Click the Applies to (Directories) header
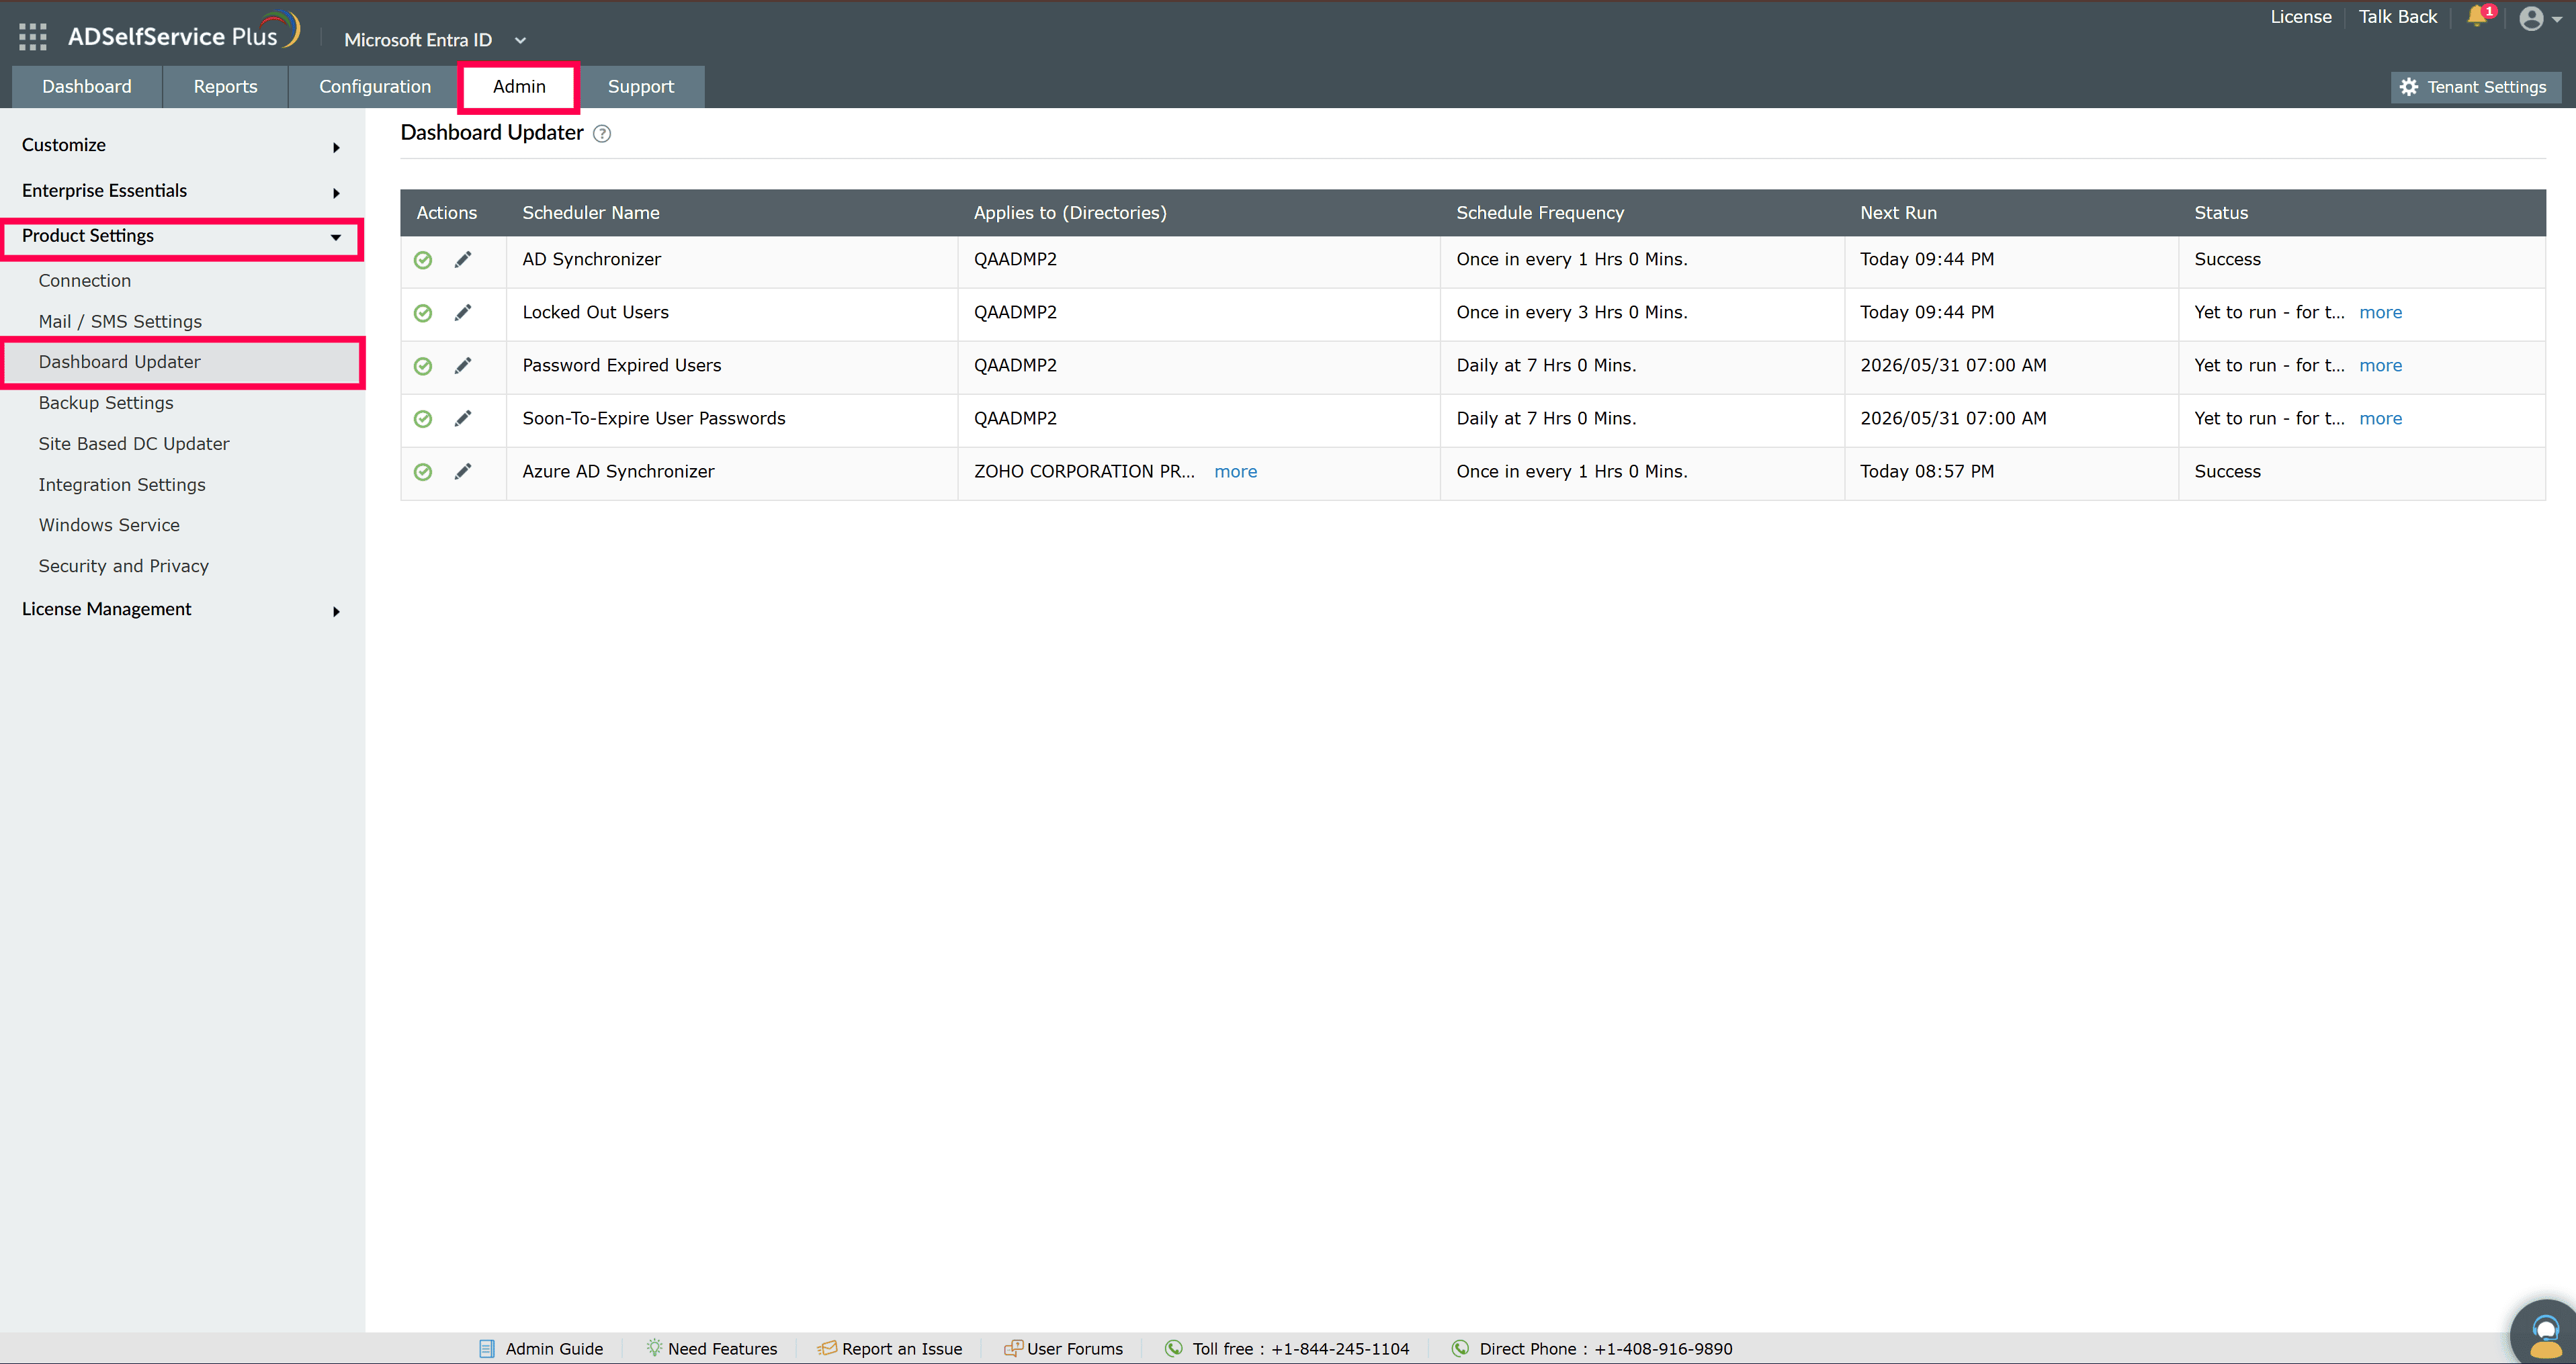The height and width of the screenshot is (1364, 2576). (1070, 213)
